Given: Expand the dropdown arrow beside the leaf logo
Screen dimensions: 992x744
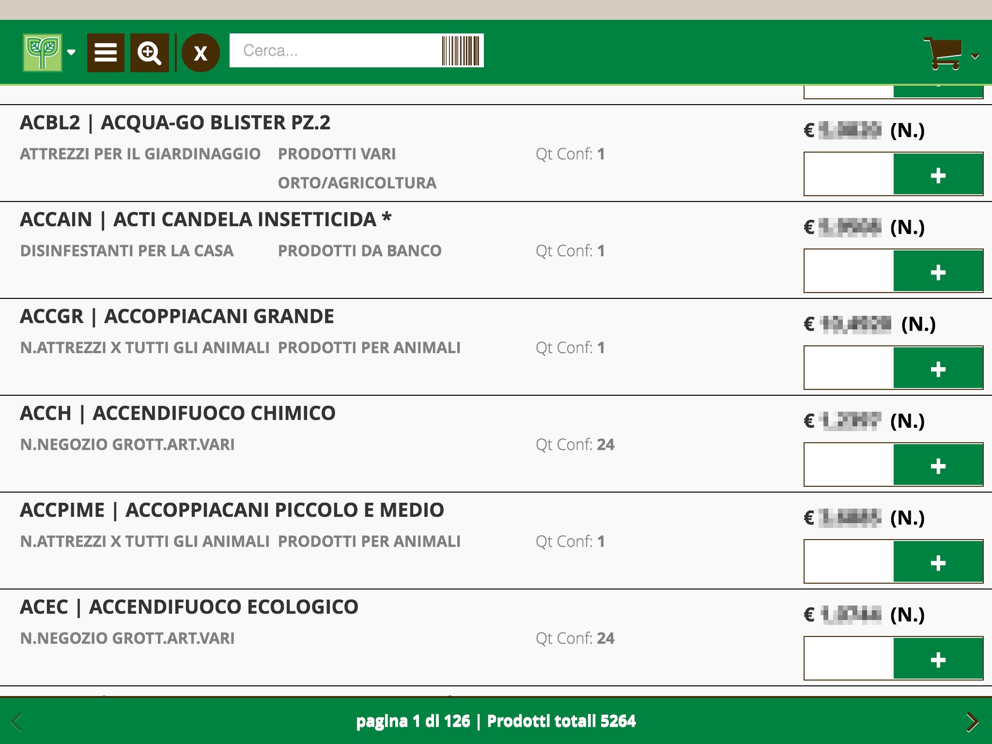Looking at the screenshot, I should point(71,52).
